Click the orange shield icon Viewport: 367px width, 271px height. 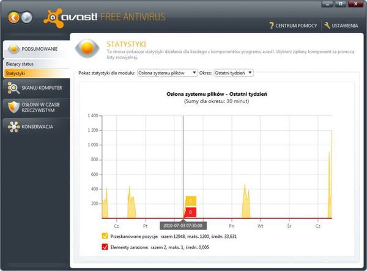(x=13, y=107)
